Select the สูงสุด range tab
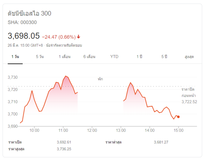The height and width of the screenshot is (160, 205). click(189, 57)
